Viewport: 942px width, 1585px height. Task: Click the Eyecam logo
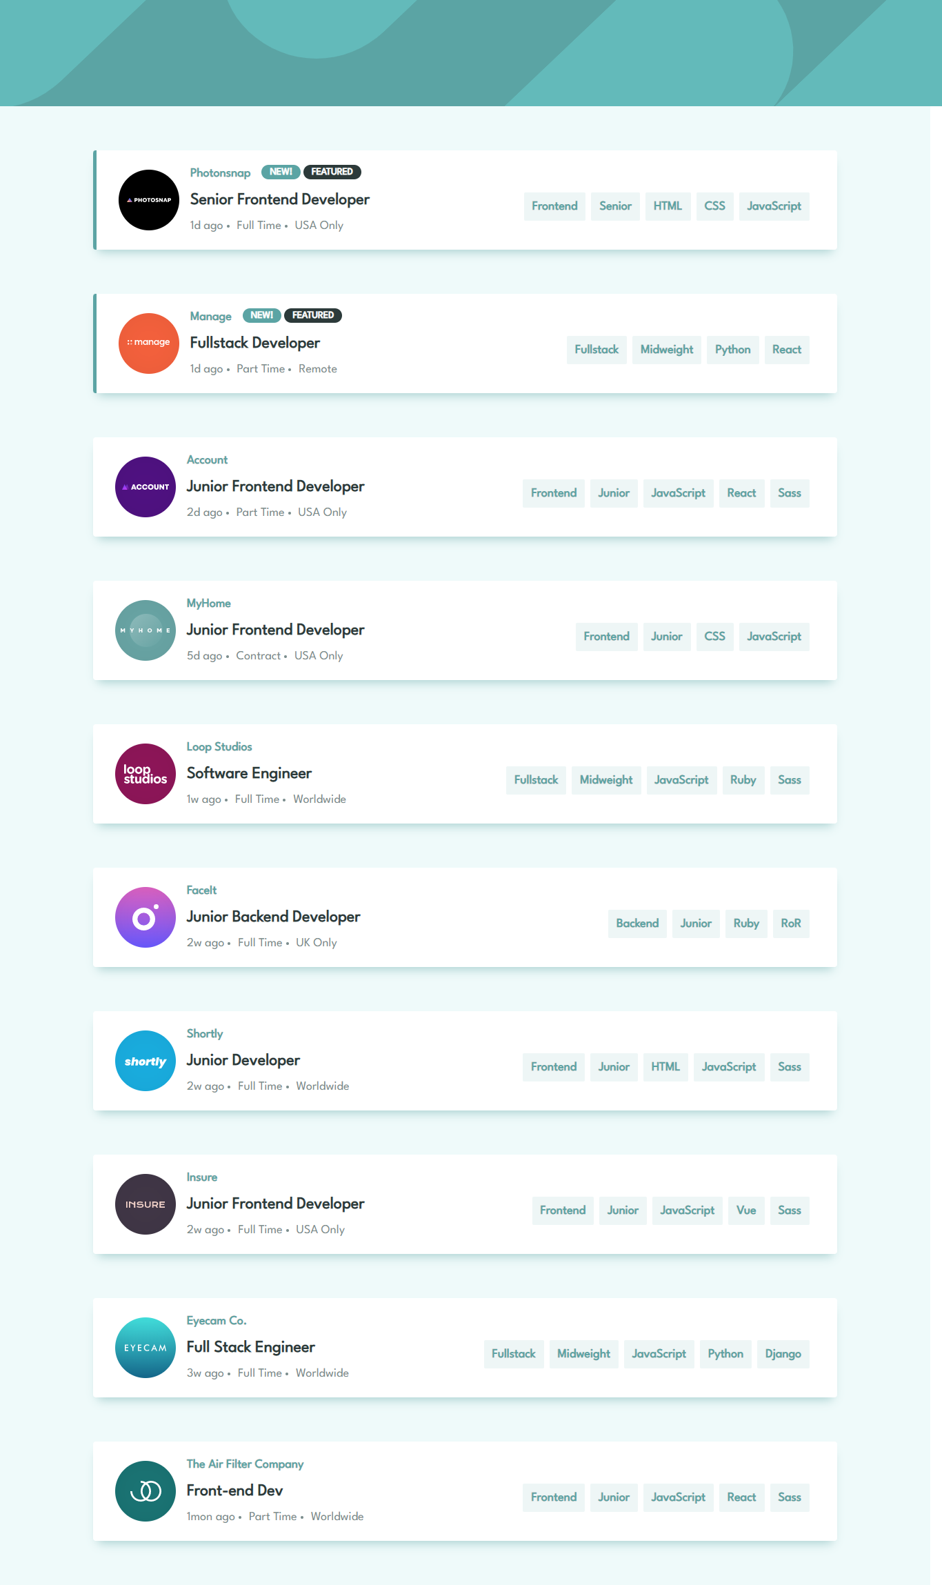click(146, 1348)
